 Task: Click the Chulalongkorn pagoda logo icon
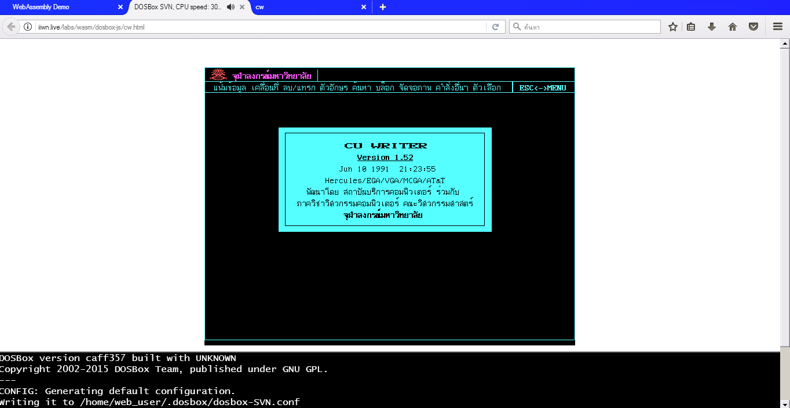pyautogui.click(x=218, y=75)
